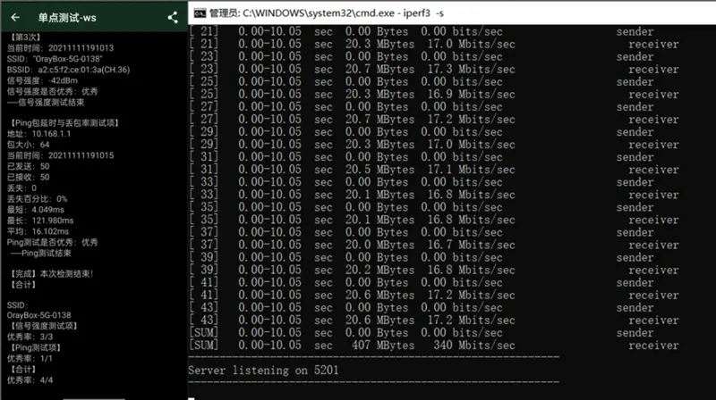This screenshot has height=400, width=716.
Task: Click the SSID "OrayBox-5G-0138" line
Action: (x=55, y=59)
